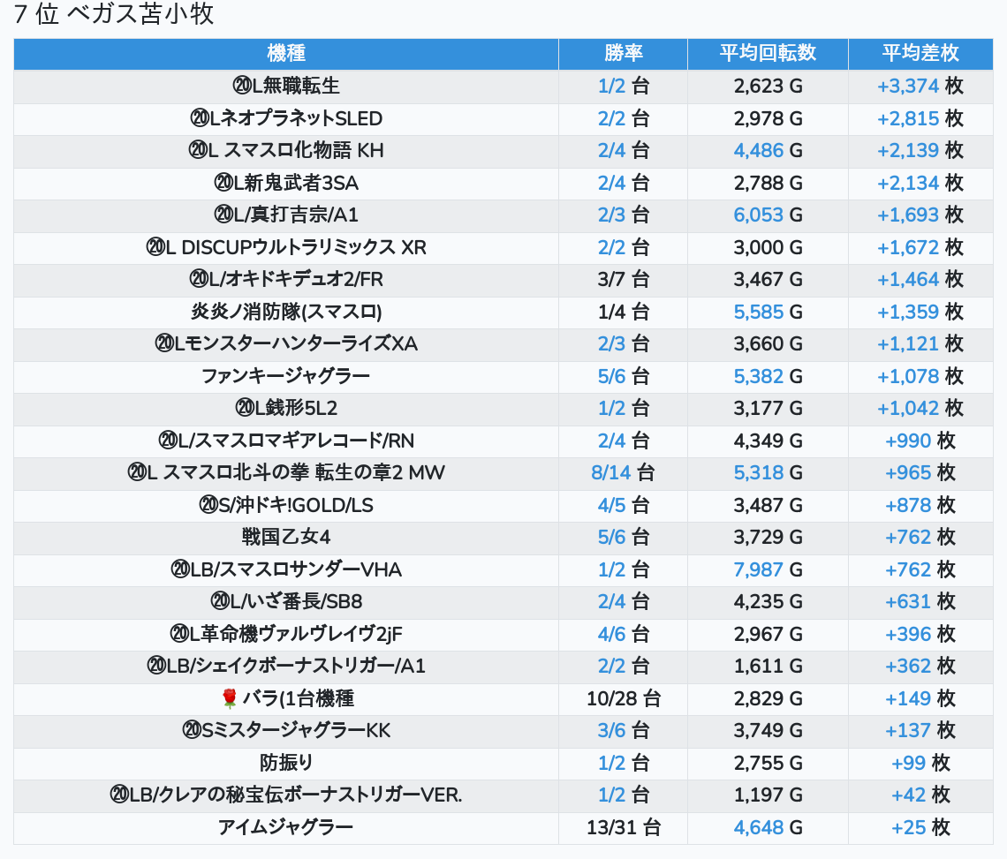
Task: Select the アイムジャグラー row name
Action: coord(285,827)
